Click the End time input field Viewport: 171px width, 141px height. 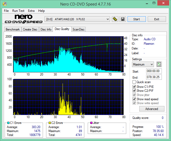click(154, 77)
